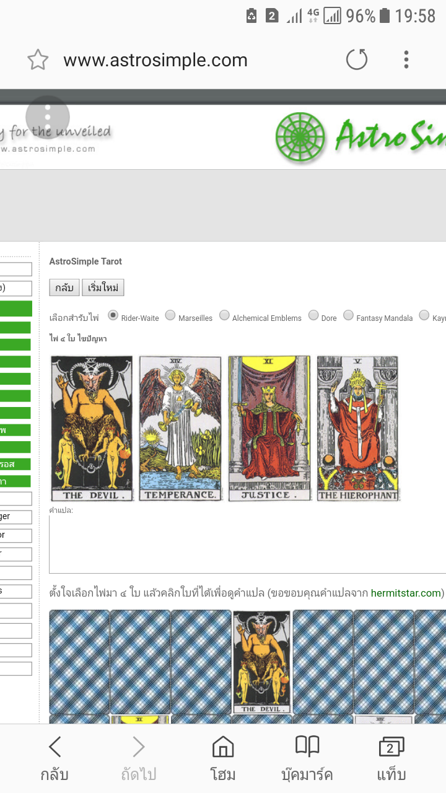
Task: Go back using bottom กลับ button
Action: pos(55,759)
